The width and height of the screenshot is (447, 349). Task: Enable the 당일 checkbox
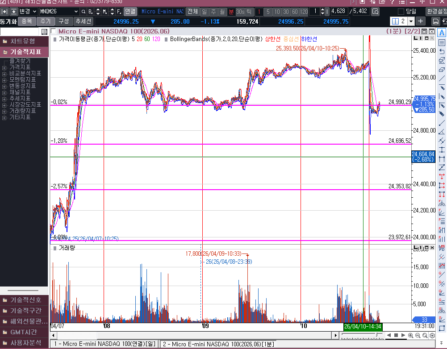[x=401, y=11]
